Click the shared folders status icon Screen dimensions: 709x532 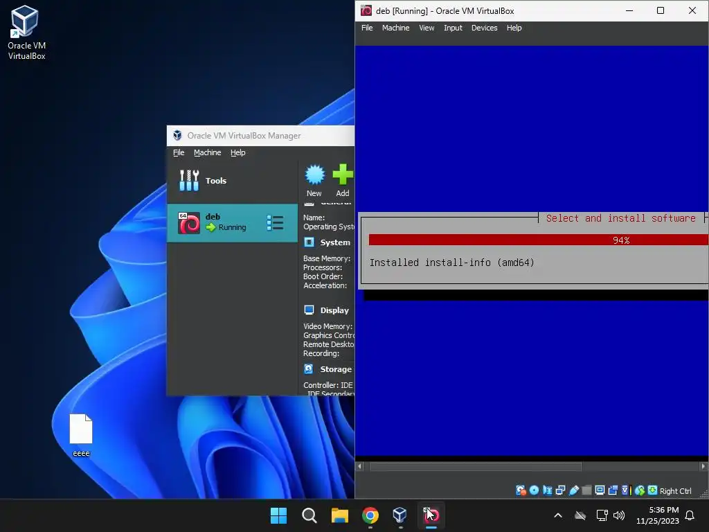[x=586, y=490]
